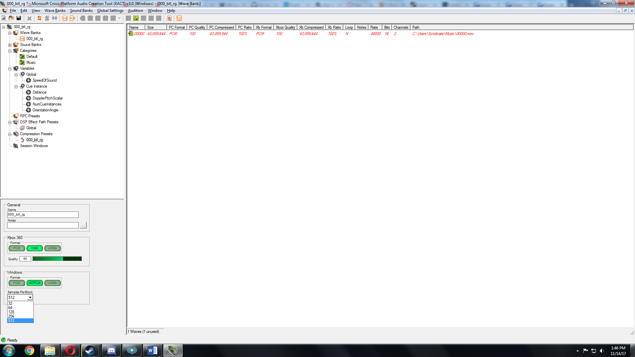Viewport: 635px width, 357px height.
Task: Select XMA format for Xbox 360
Action: pyautogui.click(x=34, y=248)
